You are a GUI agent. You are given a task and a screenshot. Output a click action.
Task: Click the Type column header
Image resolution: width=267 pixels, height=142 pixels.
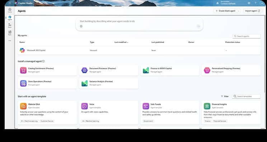tap(92, 42)
